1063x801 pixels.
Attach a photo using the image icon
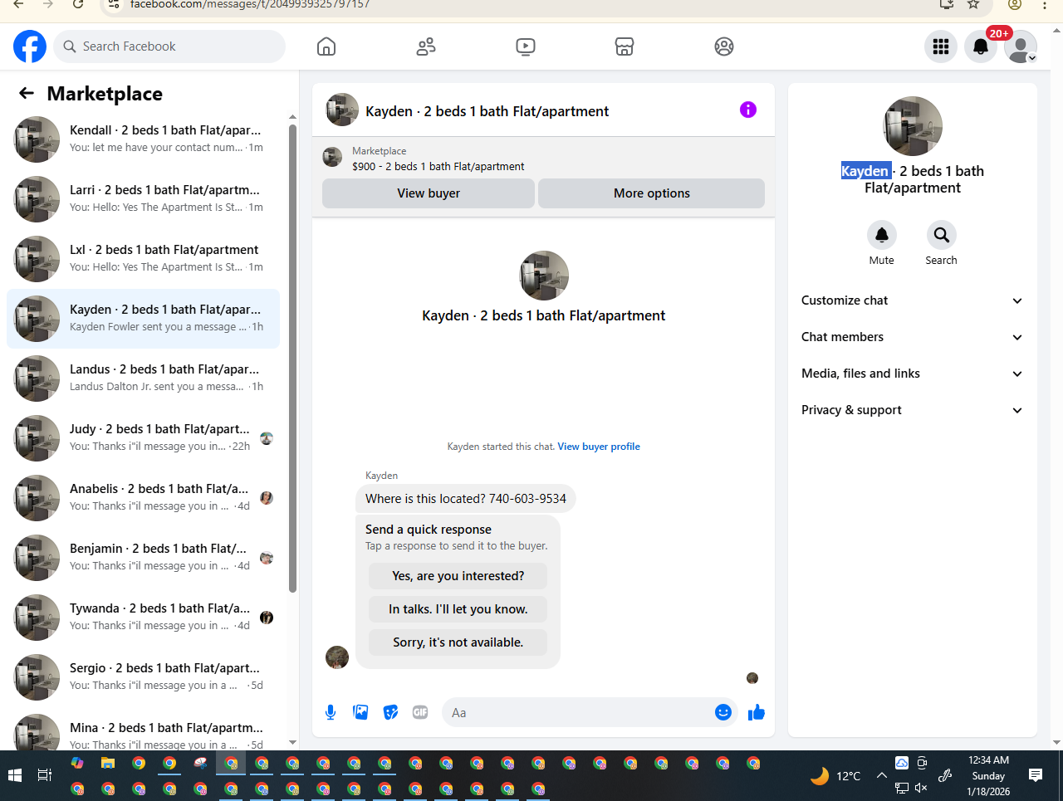click(x=360, y=712)
